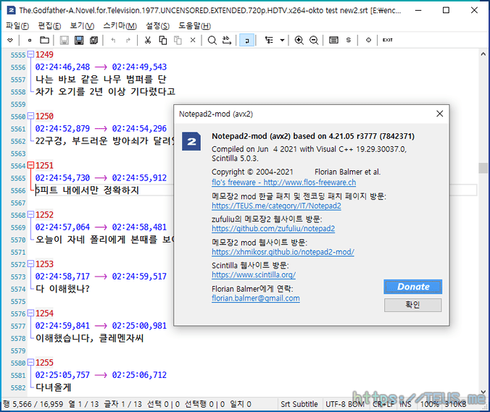Click 'CR+LF' line ending in status bar

click(x=383, y=404)
